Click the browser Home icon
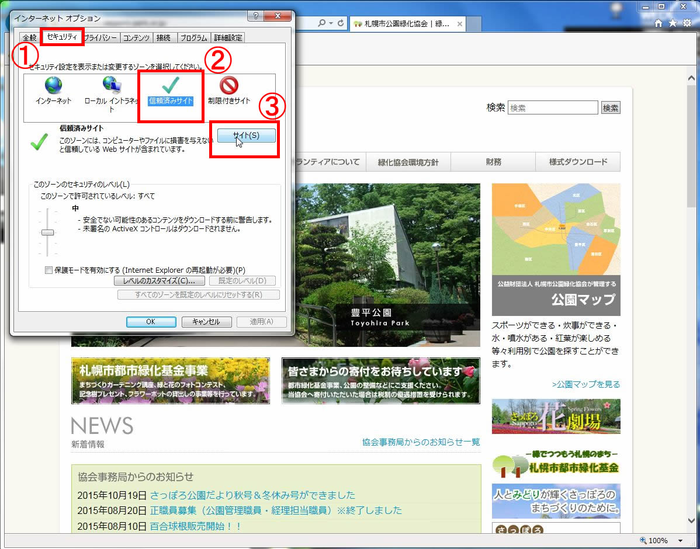Image resolution: width=700 pixels, height=549 pixels. point(659,23)
